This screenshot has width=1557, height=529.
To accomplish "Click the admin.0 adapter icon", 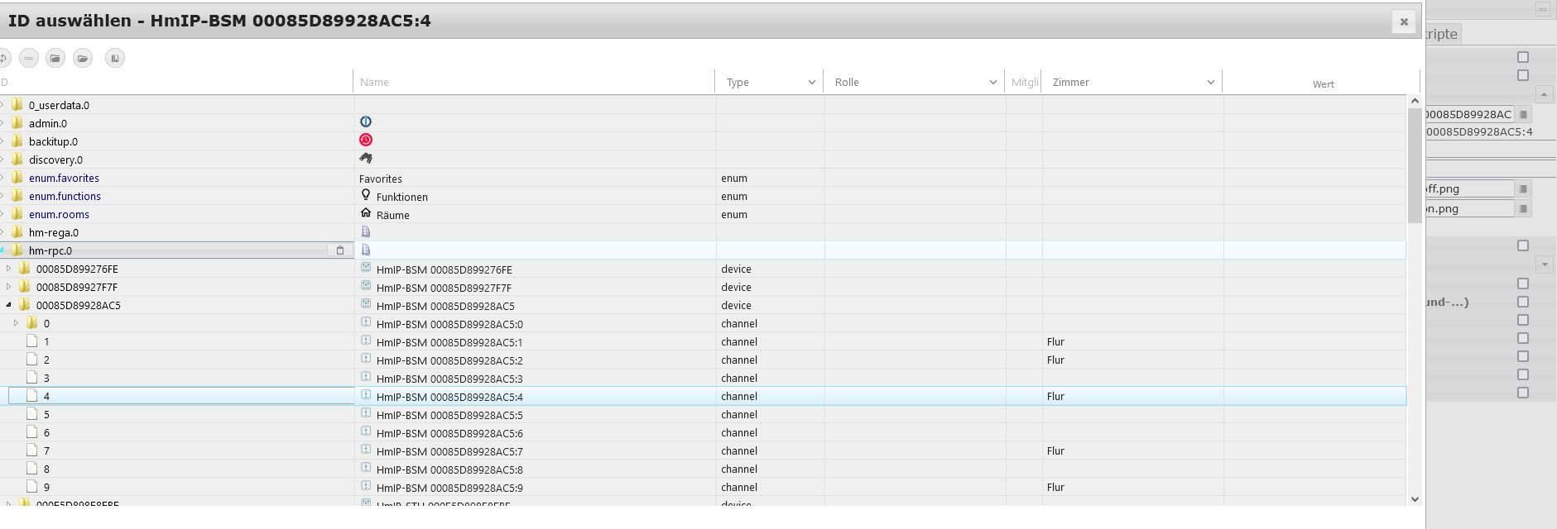I will point(366,122).
